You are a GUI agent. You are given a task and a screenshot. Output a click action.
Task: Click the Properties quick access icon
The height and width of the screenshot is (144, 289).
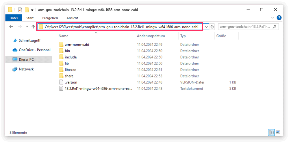tap(20, 10)
